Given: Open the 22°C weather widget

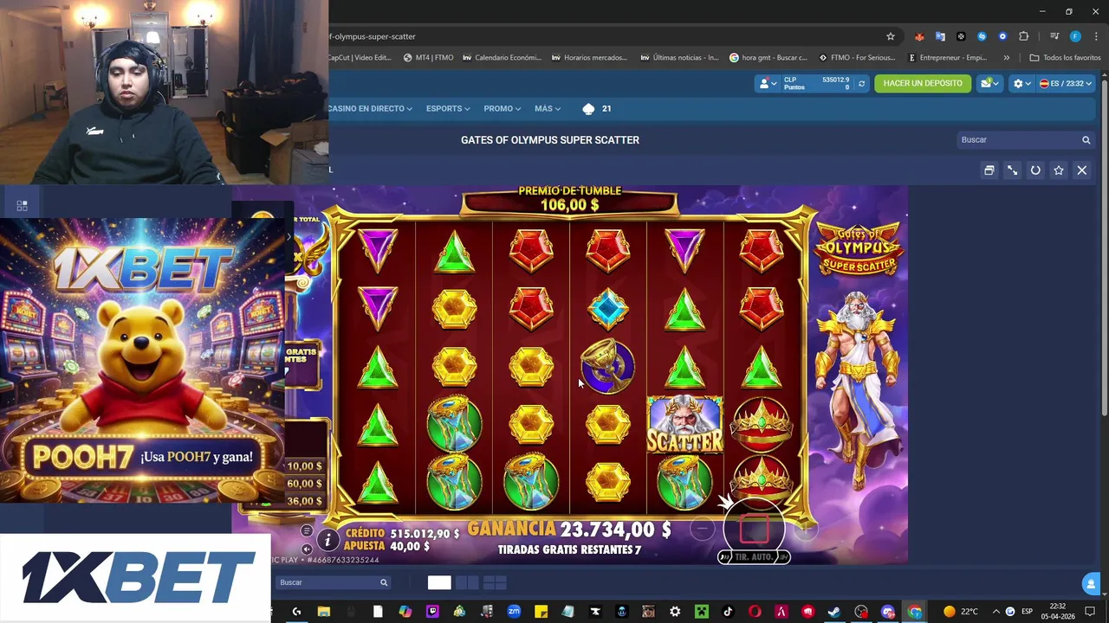Looking at the screenshot, I should [960, 612].
